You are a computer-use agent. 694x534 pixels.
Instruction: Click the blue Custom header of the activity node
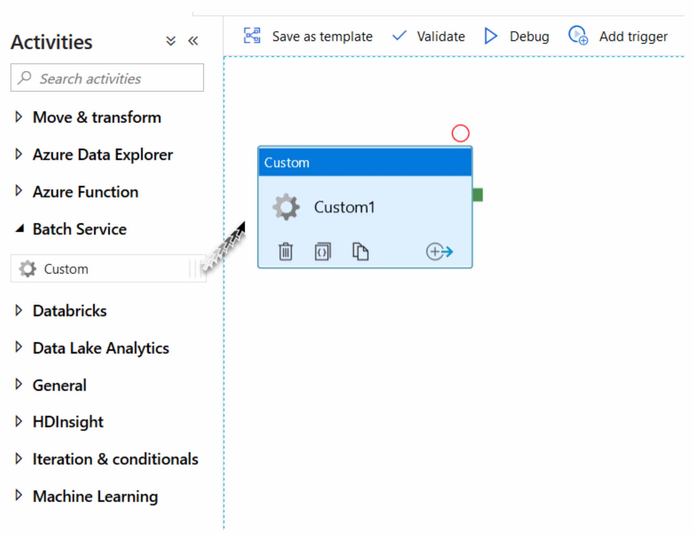365,162
